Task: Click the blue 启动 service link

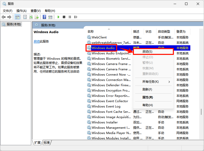Action: tap(37, 41)
